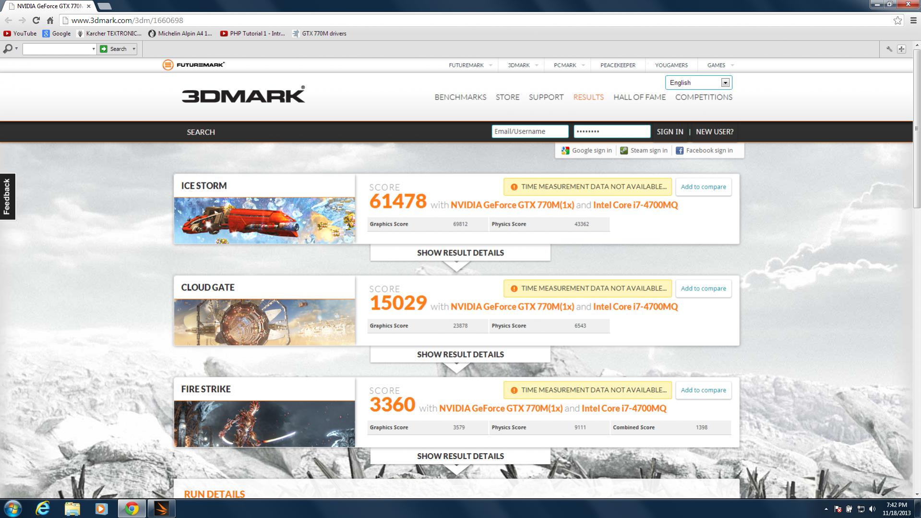
Task: Click the Futuremark logo
Action: coord(193,65)
